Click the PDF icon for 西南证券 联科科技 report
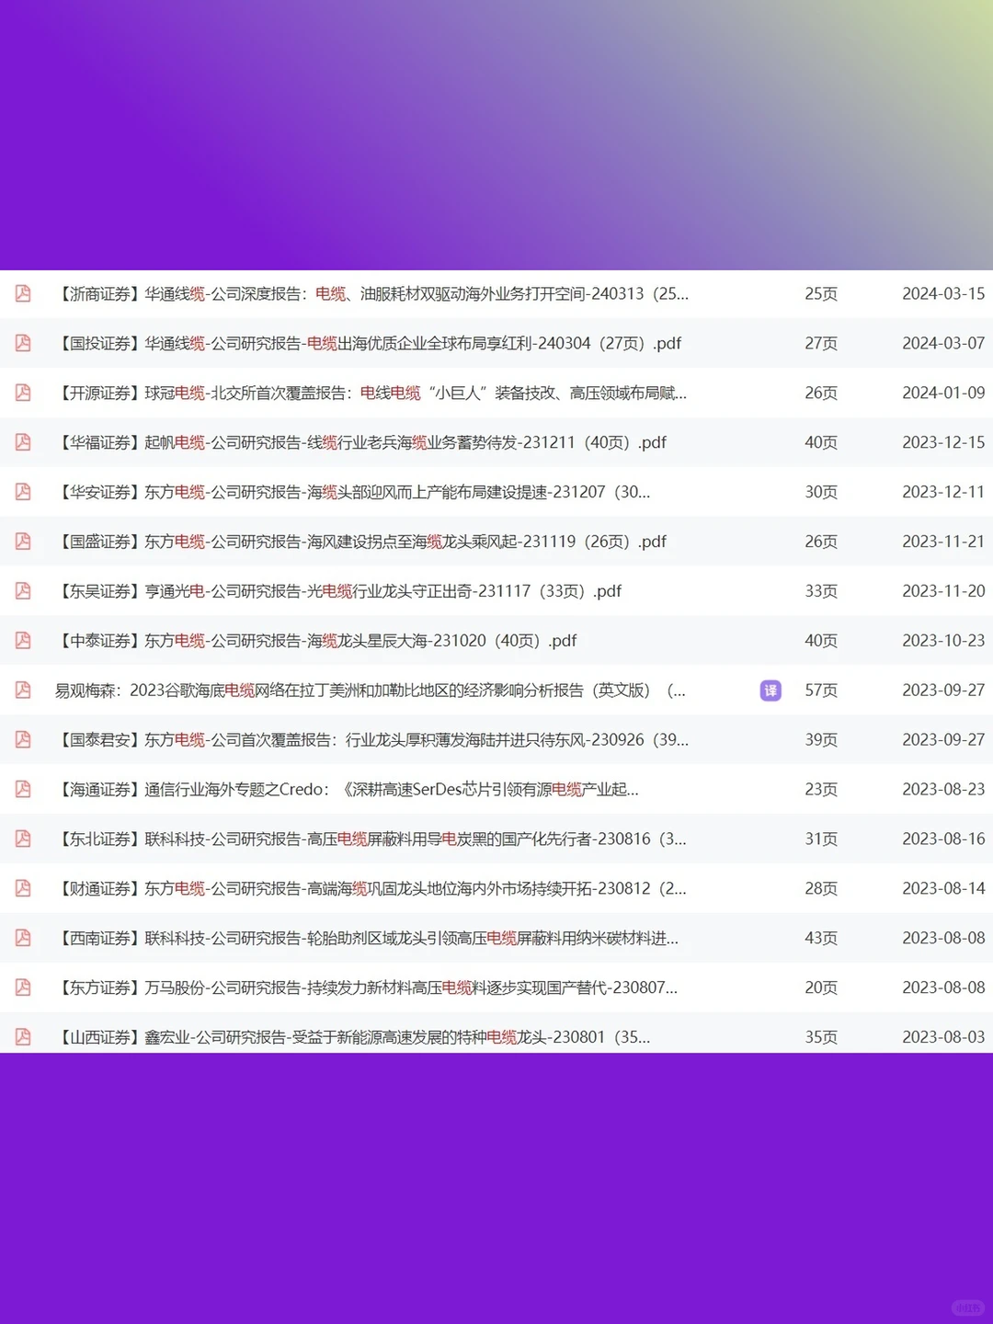The image size is (993, 1324). click(x=23, y=939)
